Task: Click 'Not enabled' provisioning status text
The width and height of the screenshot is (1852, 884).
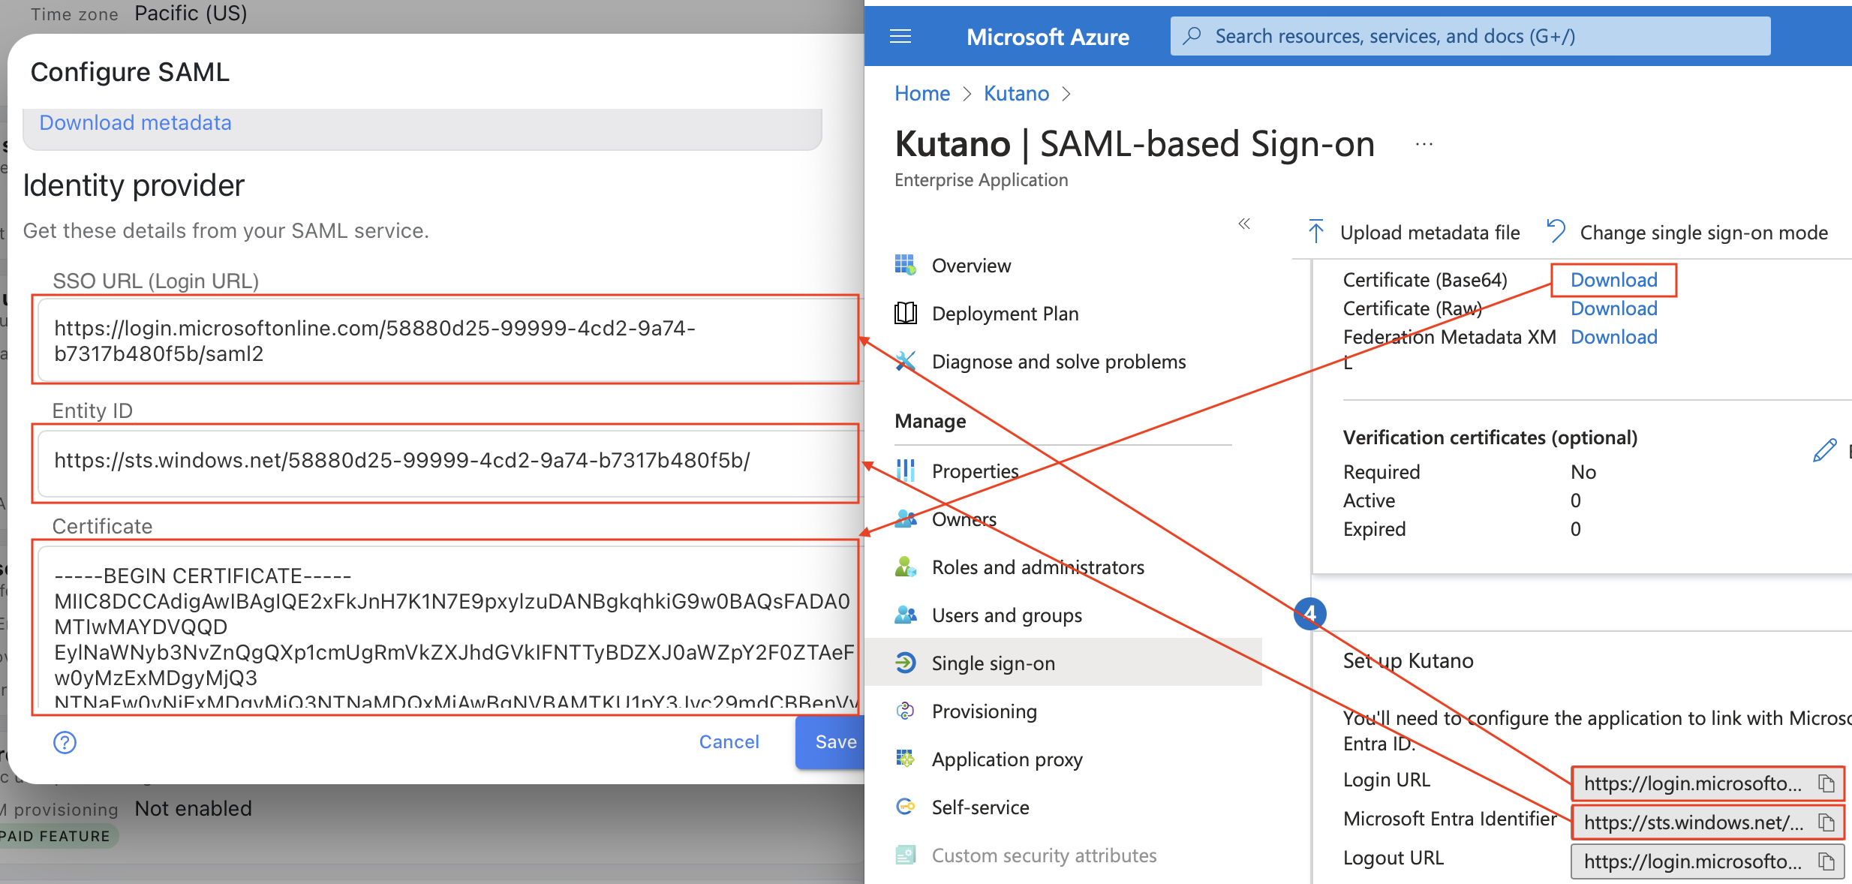Action: coord(193,808)
